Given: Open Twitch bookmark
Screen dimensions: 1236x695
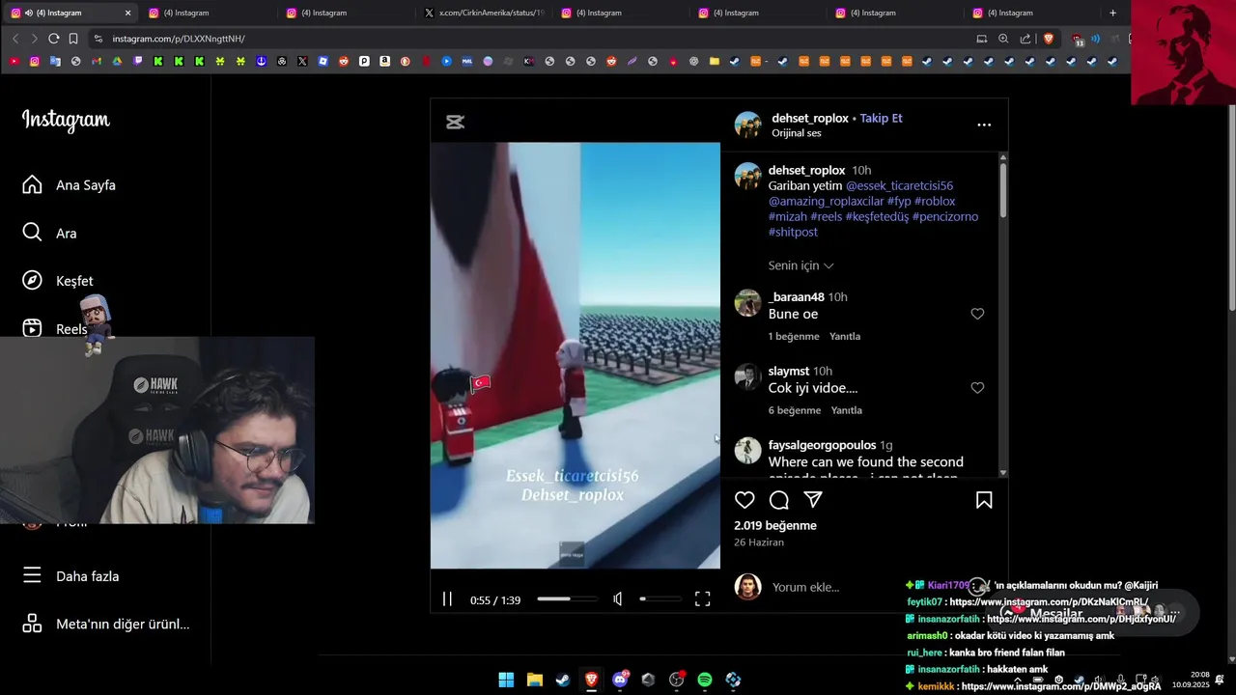Looking at the screenshot, I should click(x=138, y=61).
